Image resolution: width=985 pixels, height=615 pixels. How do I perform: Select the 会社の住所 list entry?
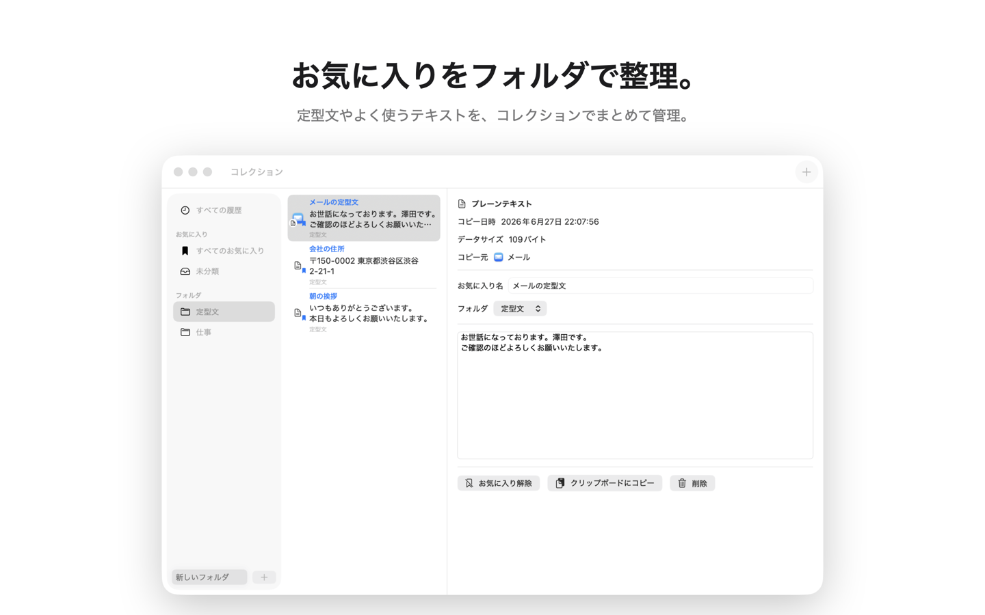[364, 265]
